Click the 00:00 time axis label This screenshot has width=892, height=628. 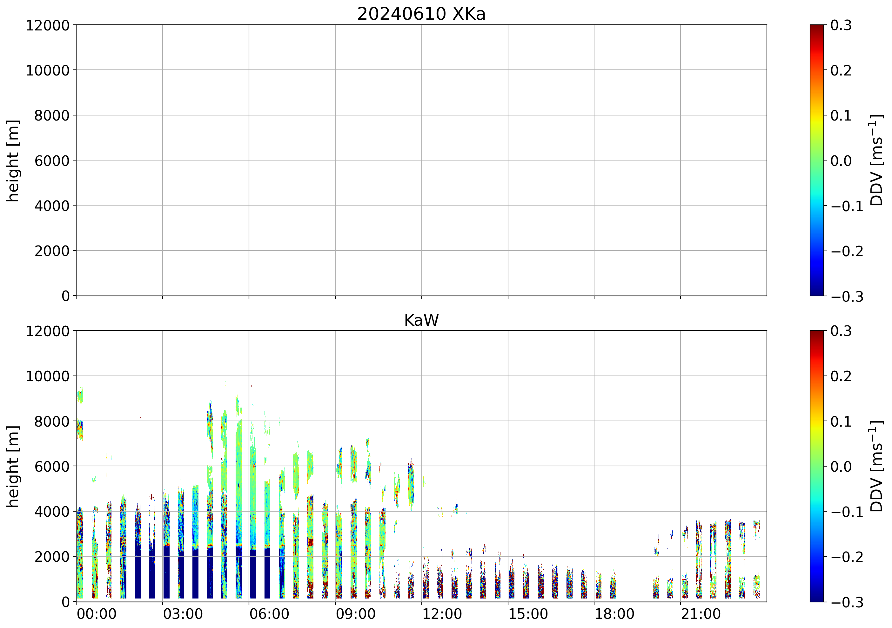97,614
